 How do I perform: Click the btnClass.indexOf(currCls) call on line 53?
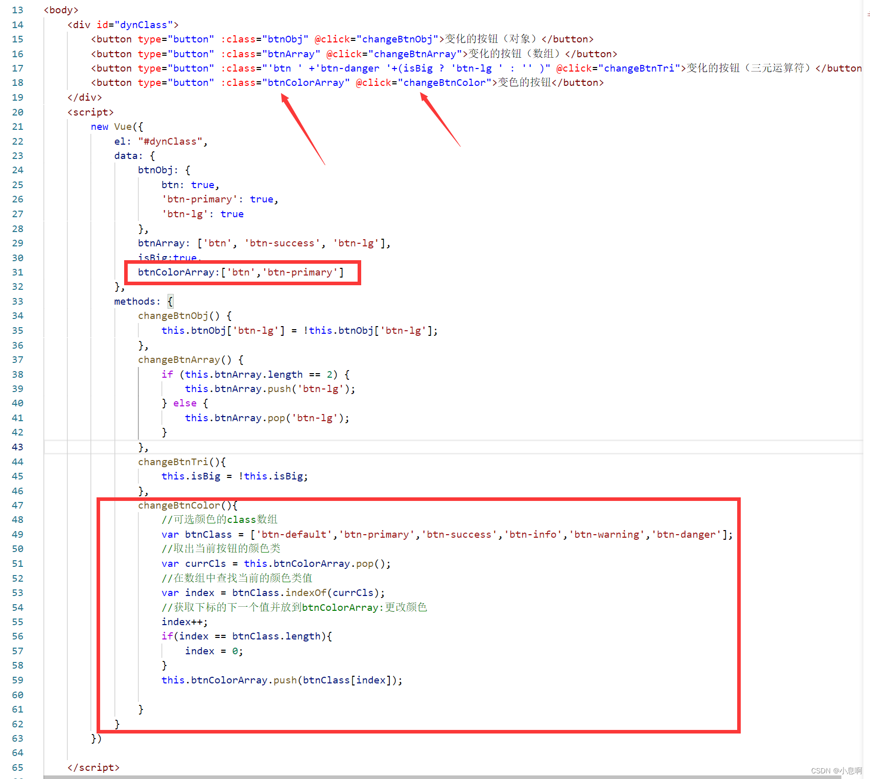click(305, 592)
